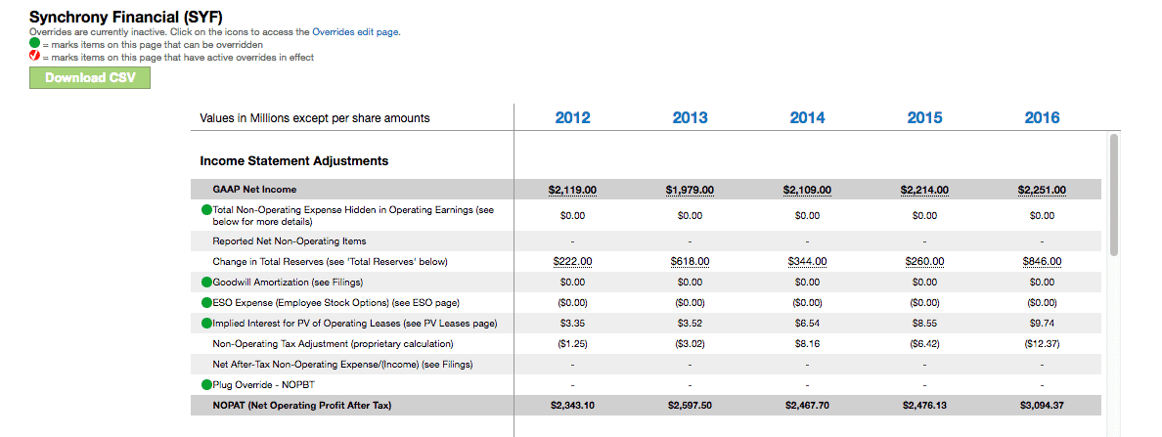1162x437 pixels.
Task: Open the Overrides edit page link
Action: tap(356, 32)
